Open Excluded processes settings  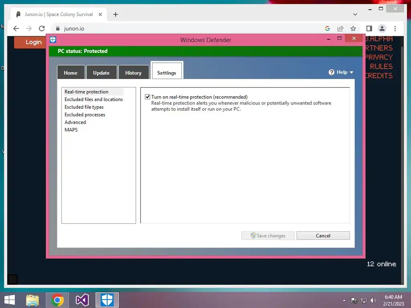85,114
